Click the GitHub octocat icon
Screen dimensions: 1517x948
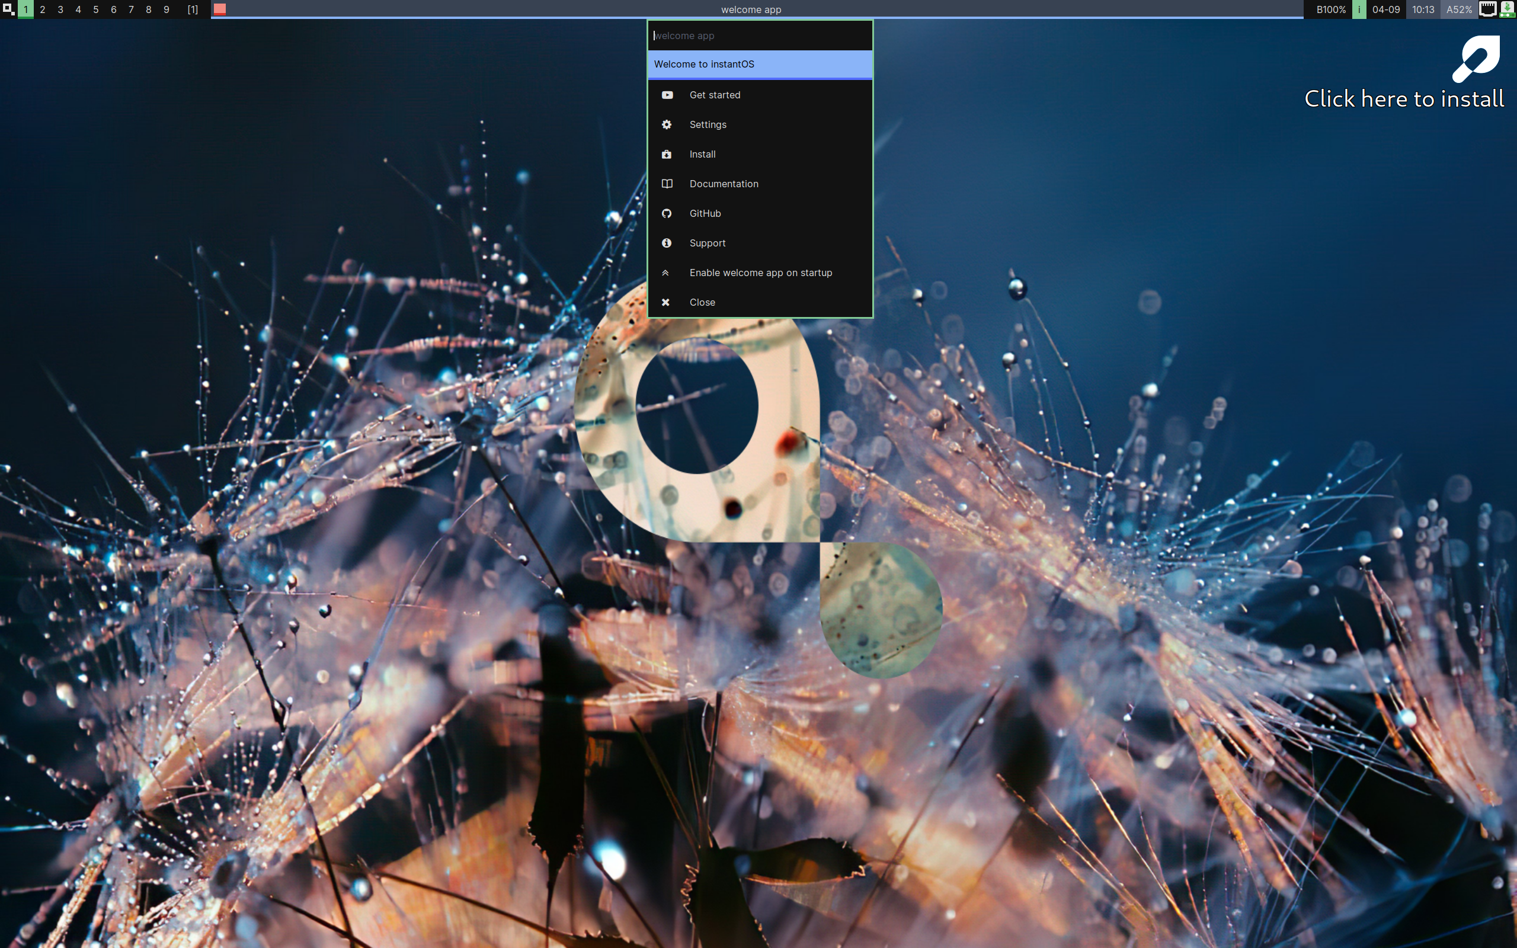click(666, 213)
